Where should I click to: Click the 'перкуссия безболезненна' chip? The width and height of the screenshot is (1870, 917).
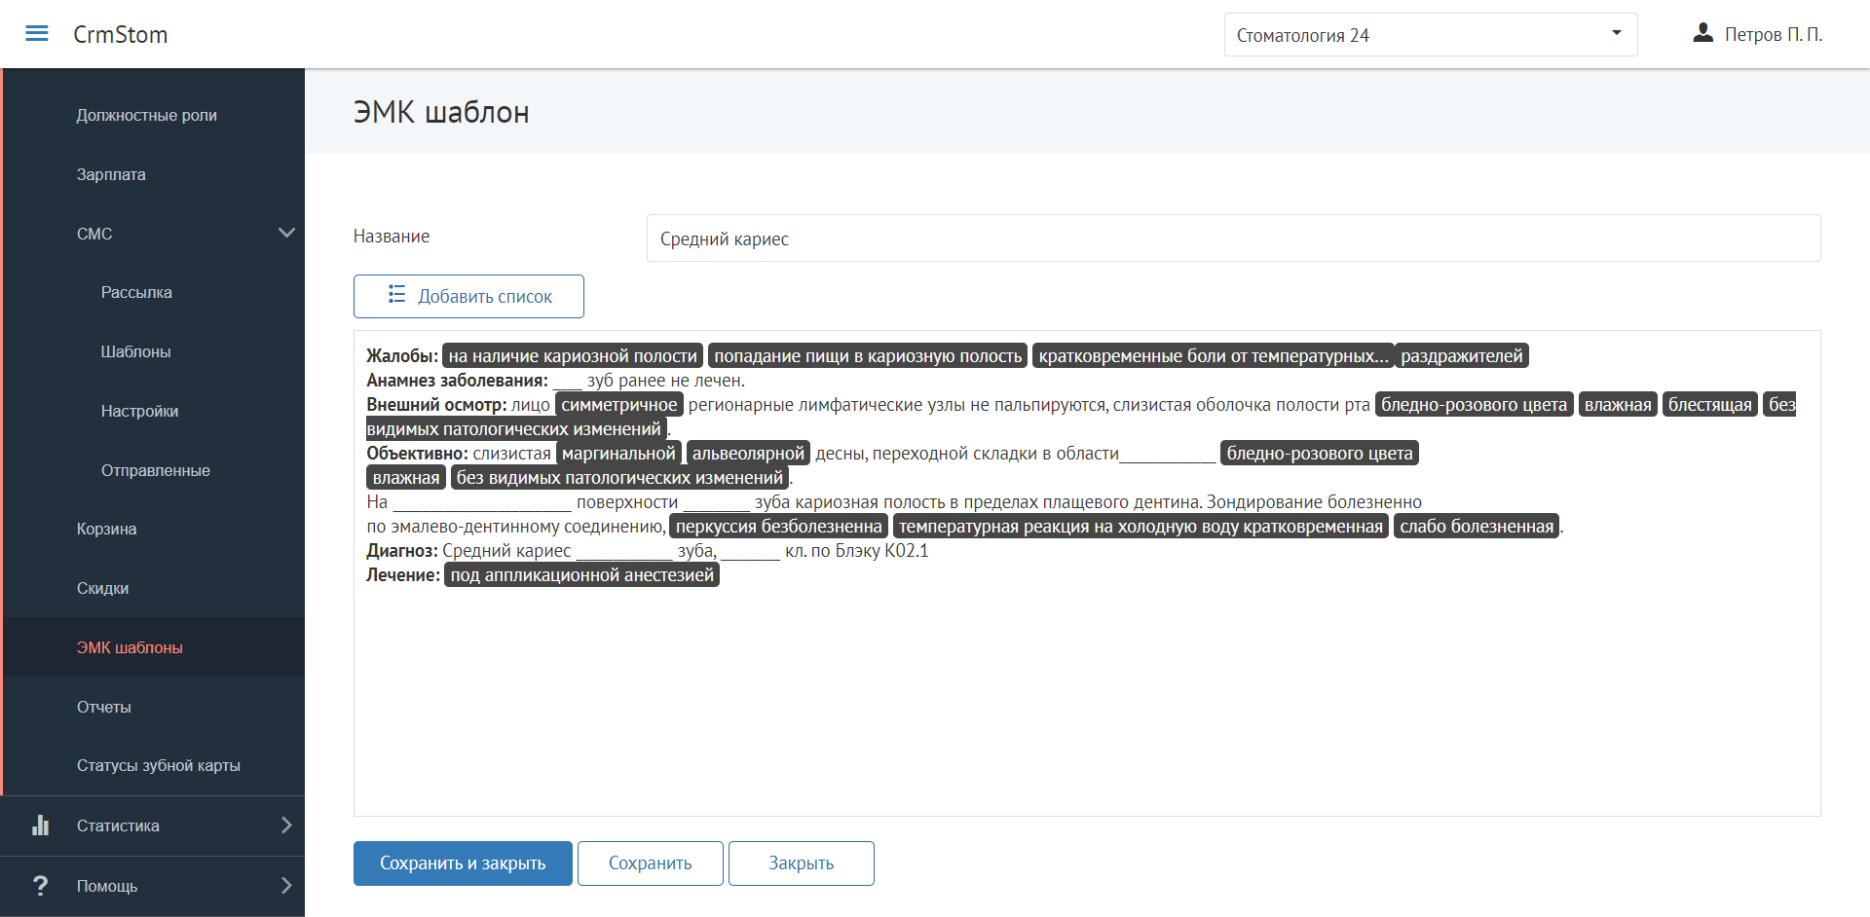coord(779,527)
